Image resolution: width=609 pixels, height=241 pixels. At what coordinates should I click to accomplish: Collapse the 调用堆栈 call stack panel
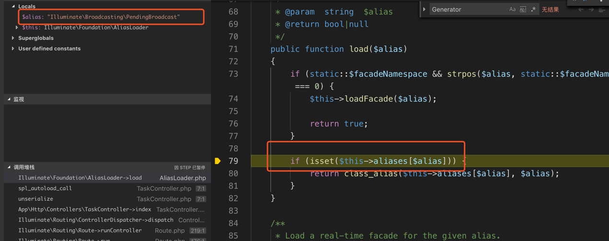[9, 167]
